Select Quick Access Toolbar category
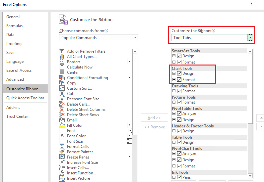Viewport: 264px width, 182px height. click(x=25, y=98)
